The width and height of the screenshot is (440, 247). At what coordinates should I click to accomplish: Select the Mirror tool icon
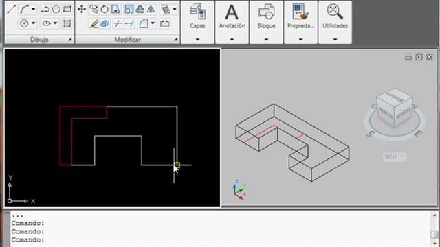tap(151, 9)
